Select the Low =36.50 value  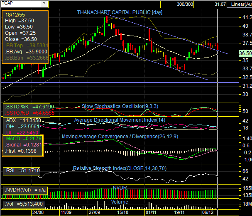(19, 27)
